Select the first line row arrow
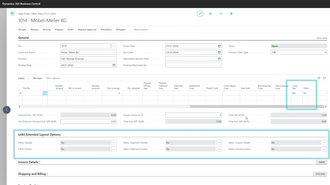330x185 pixels. pyautogui.click(x=20, y=93)
